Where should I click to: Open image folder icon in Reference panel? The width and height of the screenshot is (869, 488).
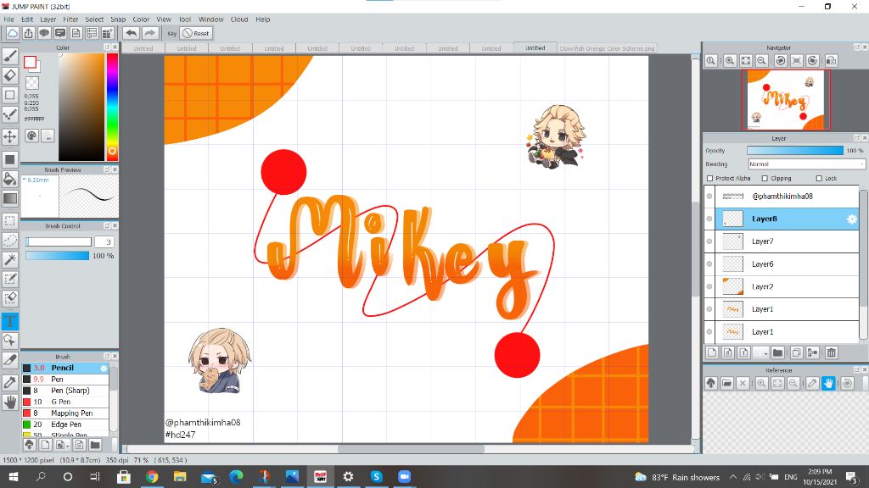727,383
